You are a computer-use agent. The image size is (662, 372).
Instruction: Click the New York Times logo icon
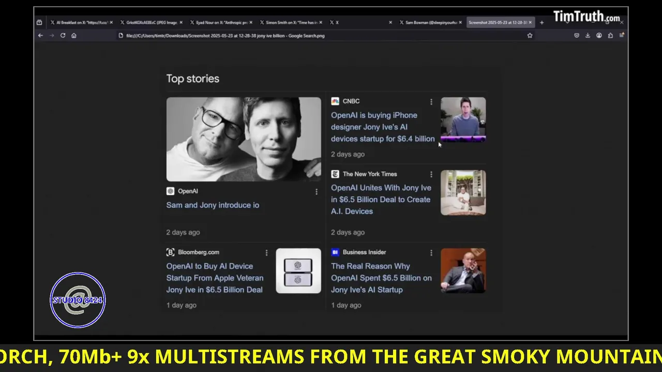pos(335,174)
